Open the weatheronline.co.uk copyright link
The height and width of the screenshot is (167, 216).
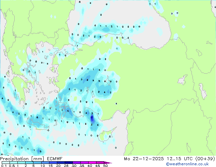tap(187, 164)
